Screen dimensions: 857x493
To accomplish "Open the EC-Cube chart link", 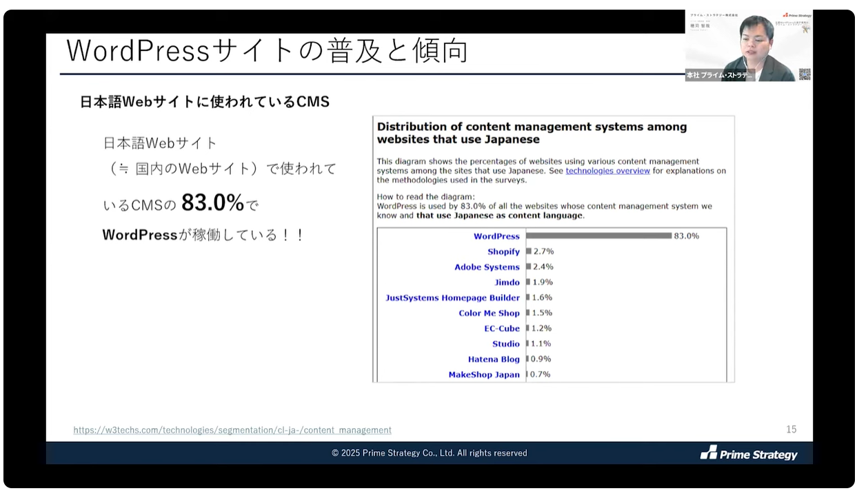I will 502,328.
